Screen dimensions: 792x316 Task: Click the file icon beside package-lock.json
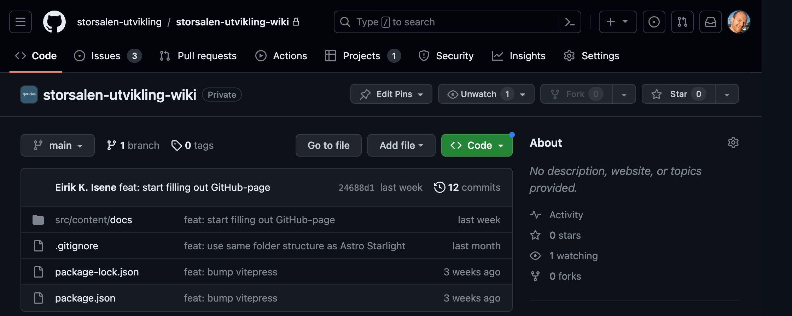(38, 272)
